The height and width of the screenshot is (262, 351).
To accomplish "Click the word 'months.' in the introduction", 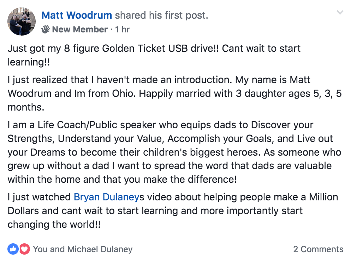I will coord(26,107).
